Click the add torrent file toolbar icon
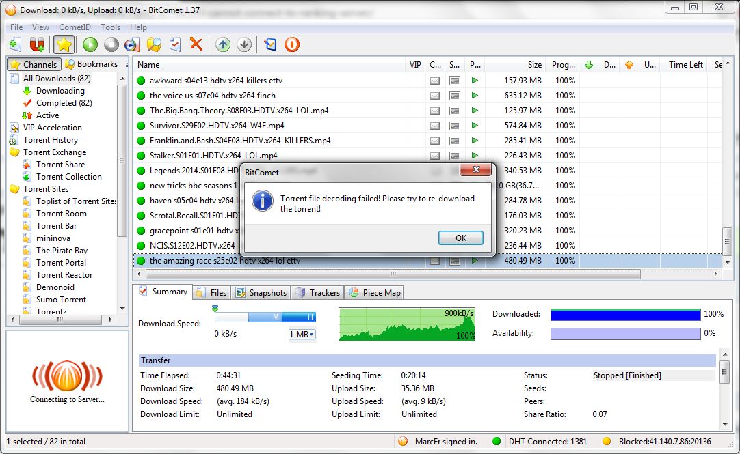Image resolution: width=740 pixels, height=454 pixels. 15,44
